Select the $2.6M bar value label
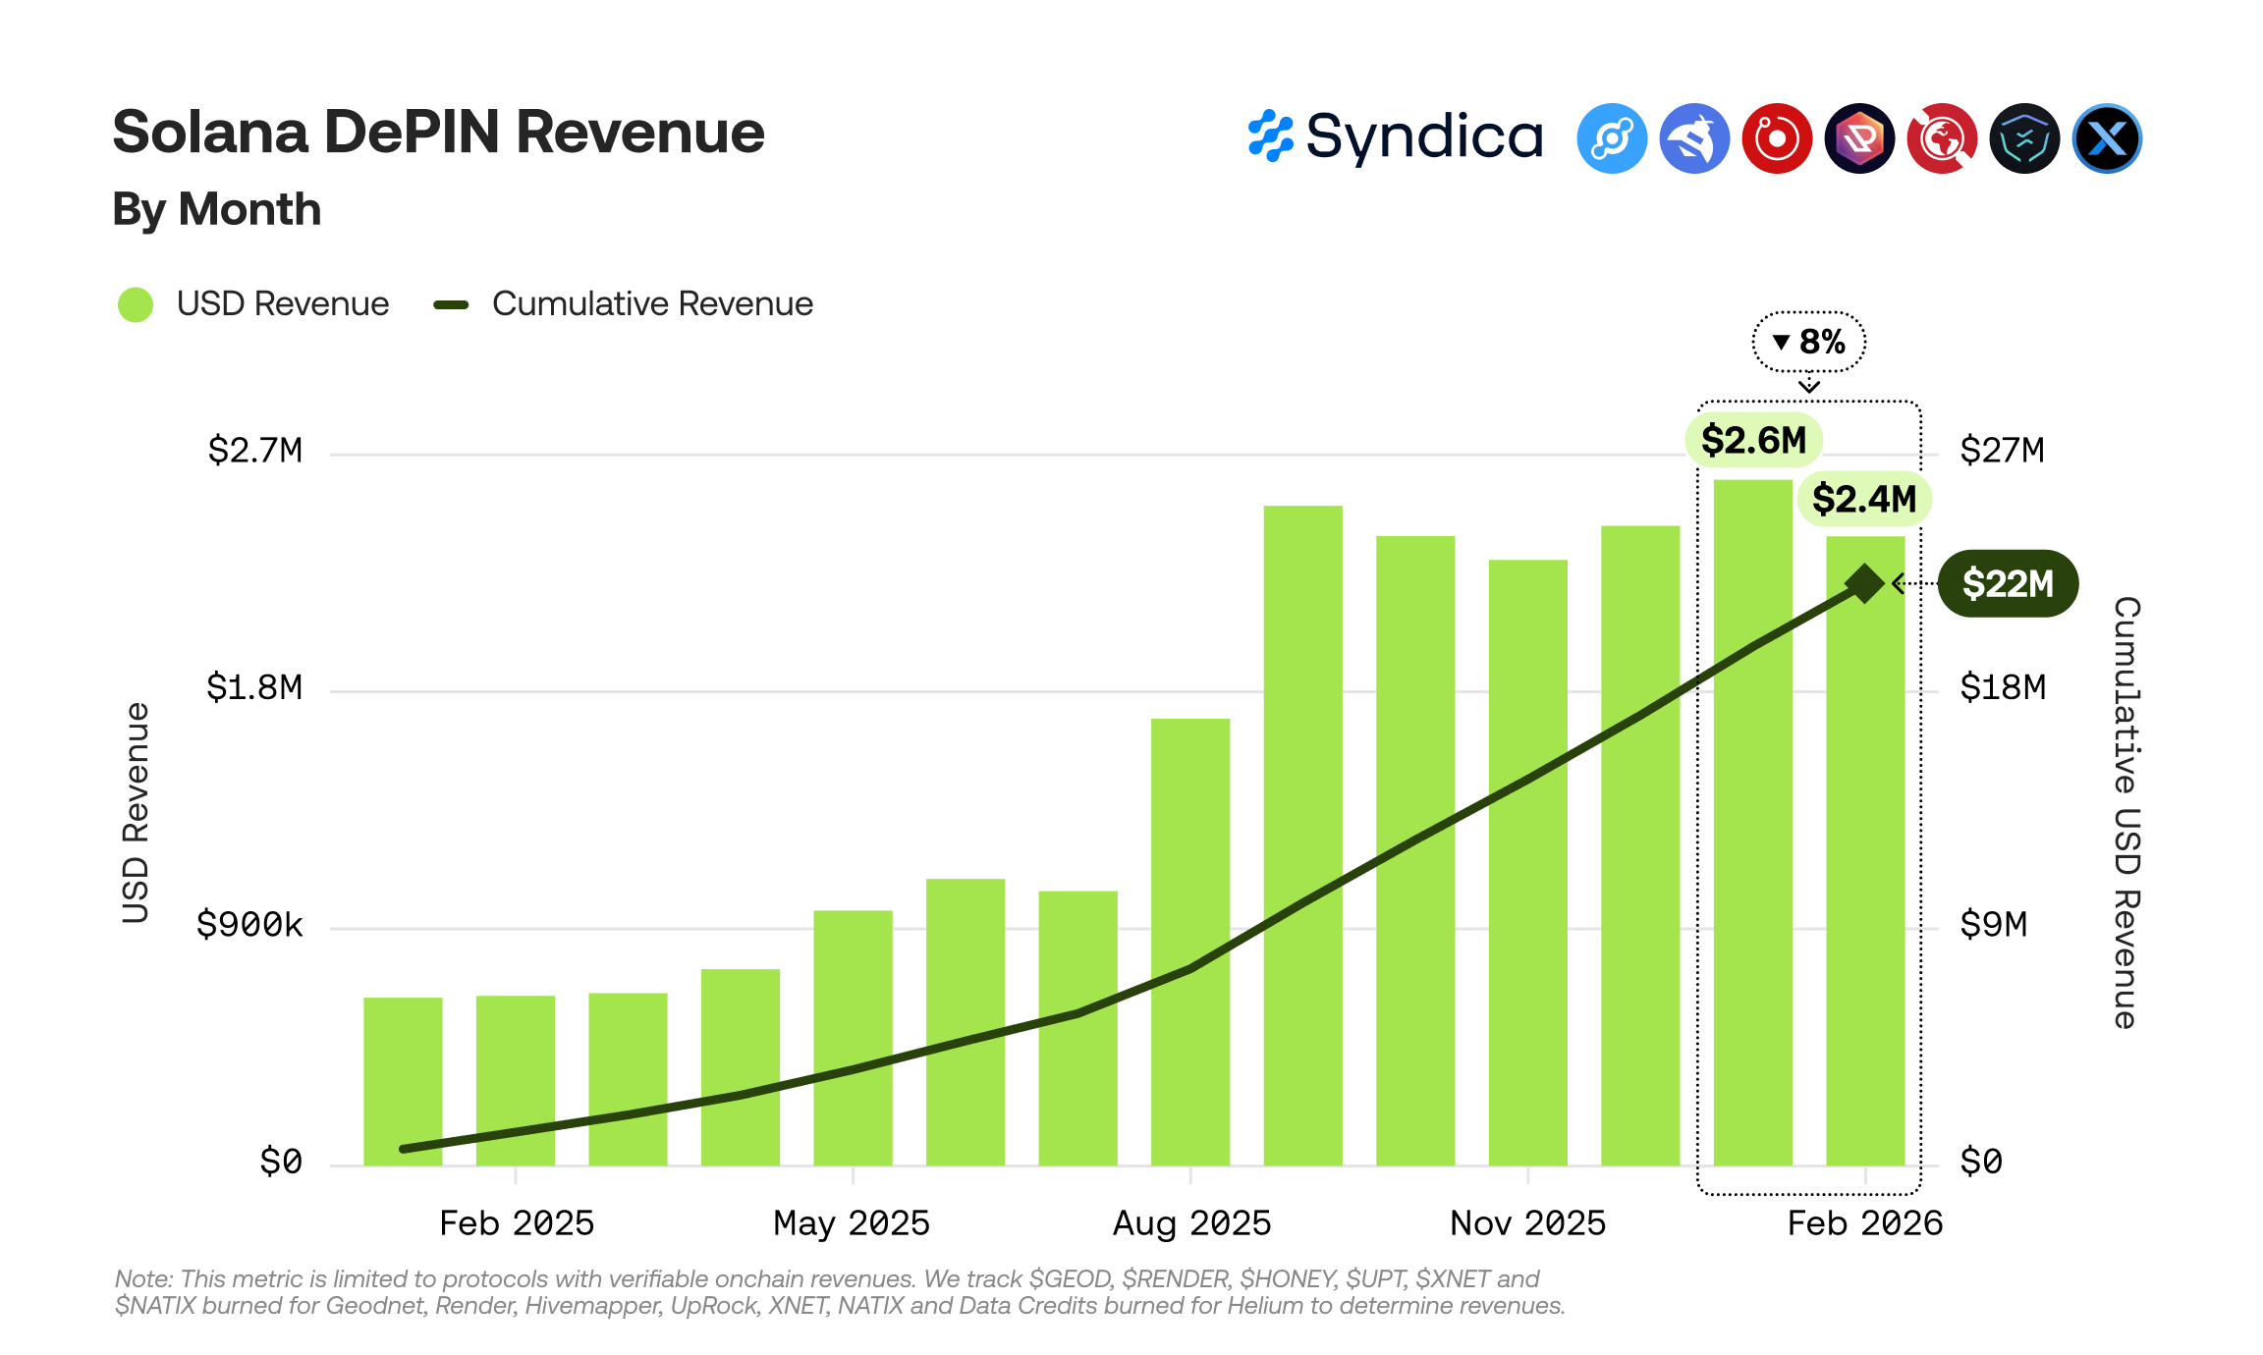Viewport: 2263px width, 1355px height. click(x=1753, y=440)
